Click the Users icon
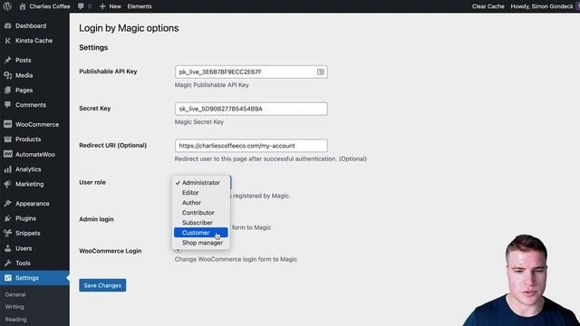 coord(8,248)
